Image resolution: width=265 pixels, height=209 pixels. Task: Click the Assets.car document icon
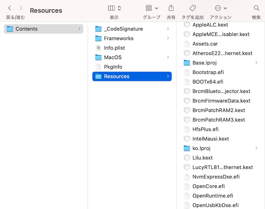pos(187,44)
